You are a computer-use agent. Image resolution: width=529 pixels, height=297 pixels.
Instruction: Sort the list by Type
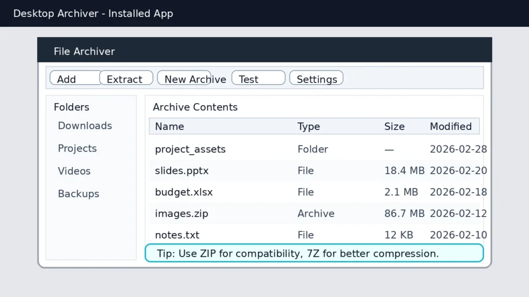click(x=308, y=126)
